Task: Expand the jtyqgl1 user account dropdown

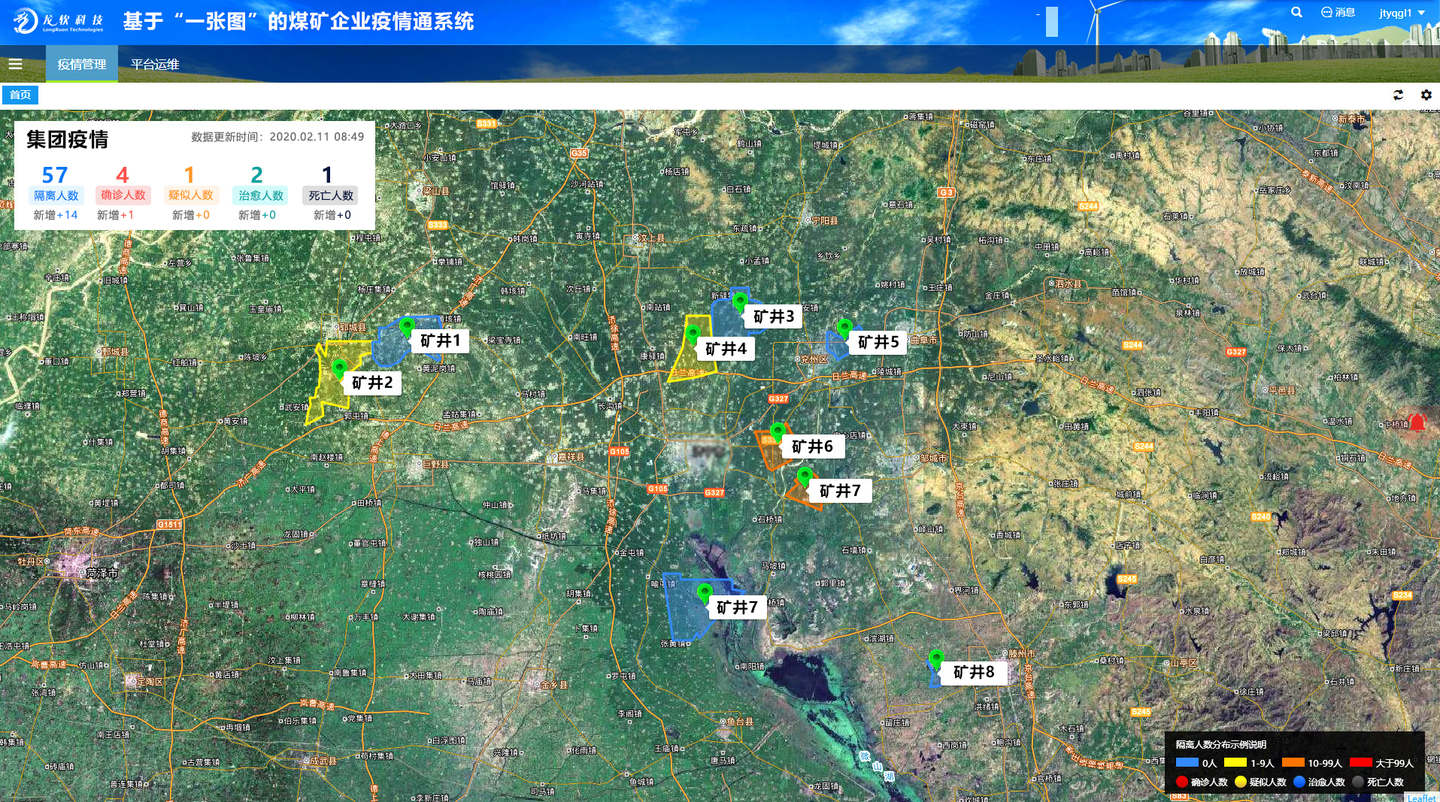Action: [x=1395, y=14]
